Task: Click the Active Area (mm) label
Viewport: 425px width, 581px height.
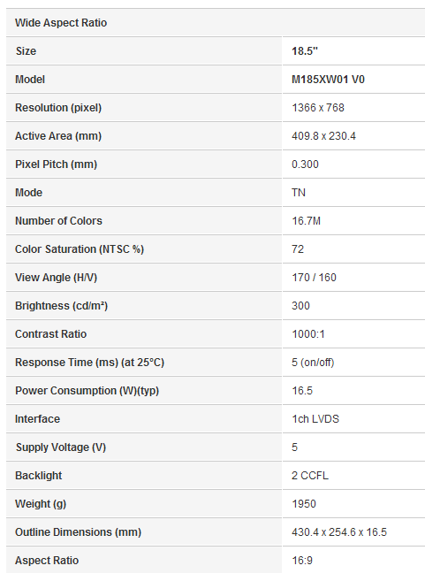Action: (58, 136)
